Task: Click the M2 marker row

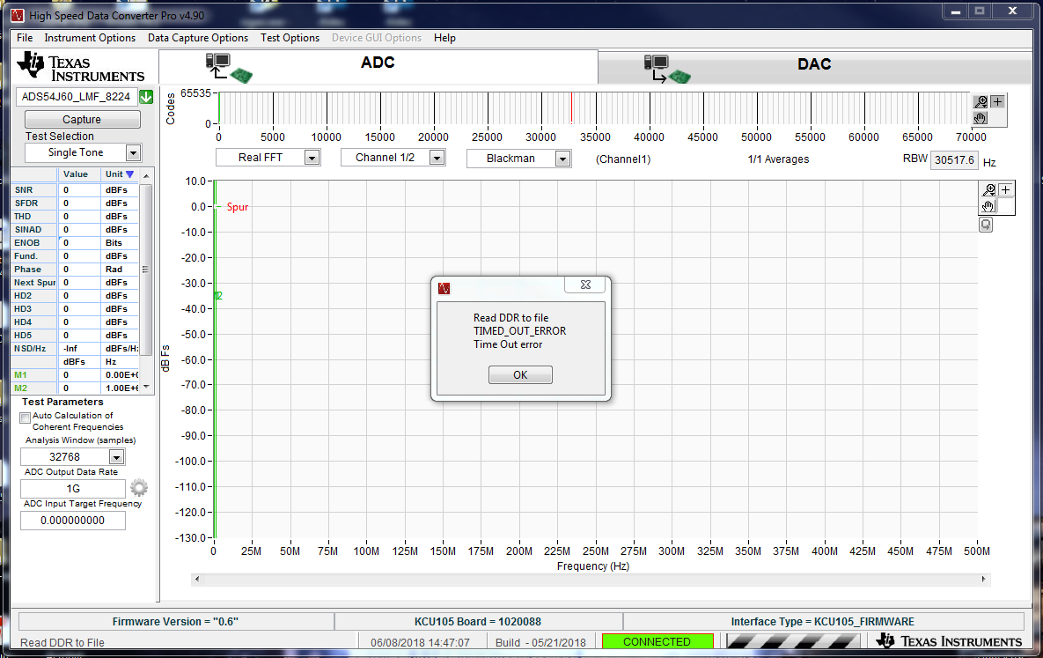Action: click(75, 388)
